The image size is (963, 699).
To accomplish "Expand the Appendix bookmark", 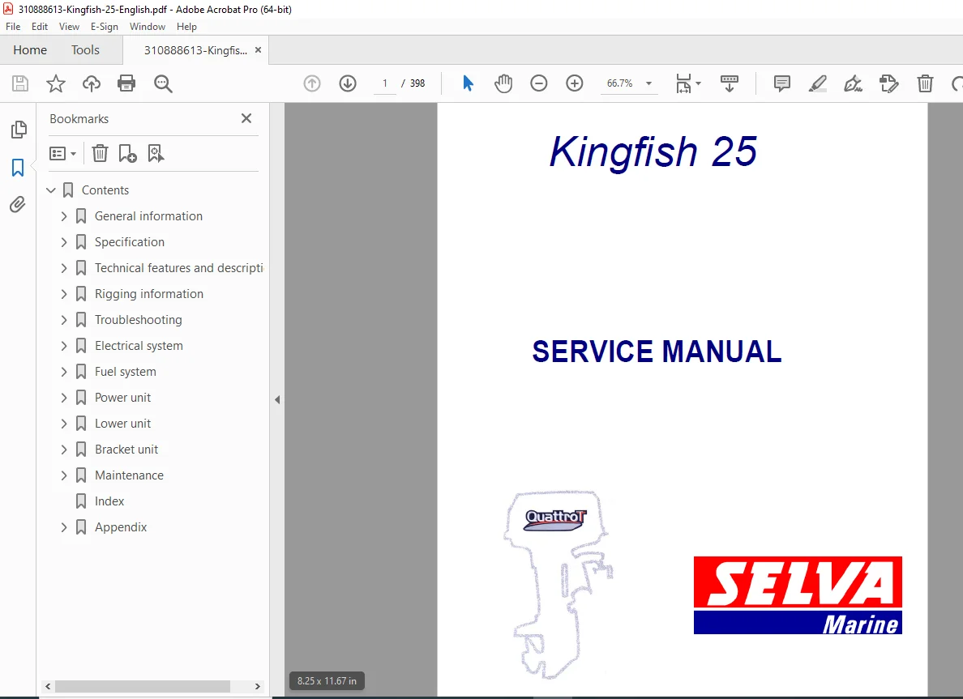I will (x=64, y=527).
